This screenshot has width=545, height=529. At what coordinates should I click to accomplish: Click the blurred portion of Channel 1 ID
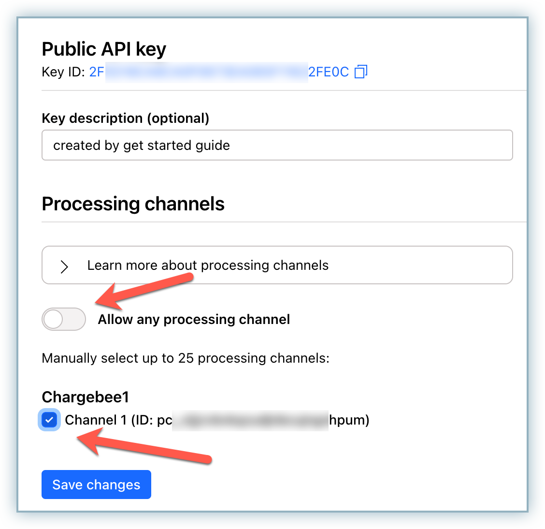(x=250, y=420)
